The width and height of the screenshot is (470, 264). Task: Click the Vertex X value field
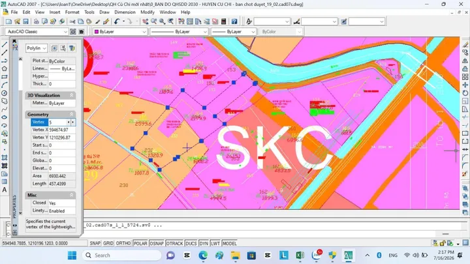click(x=62, y=130)
